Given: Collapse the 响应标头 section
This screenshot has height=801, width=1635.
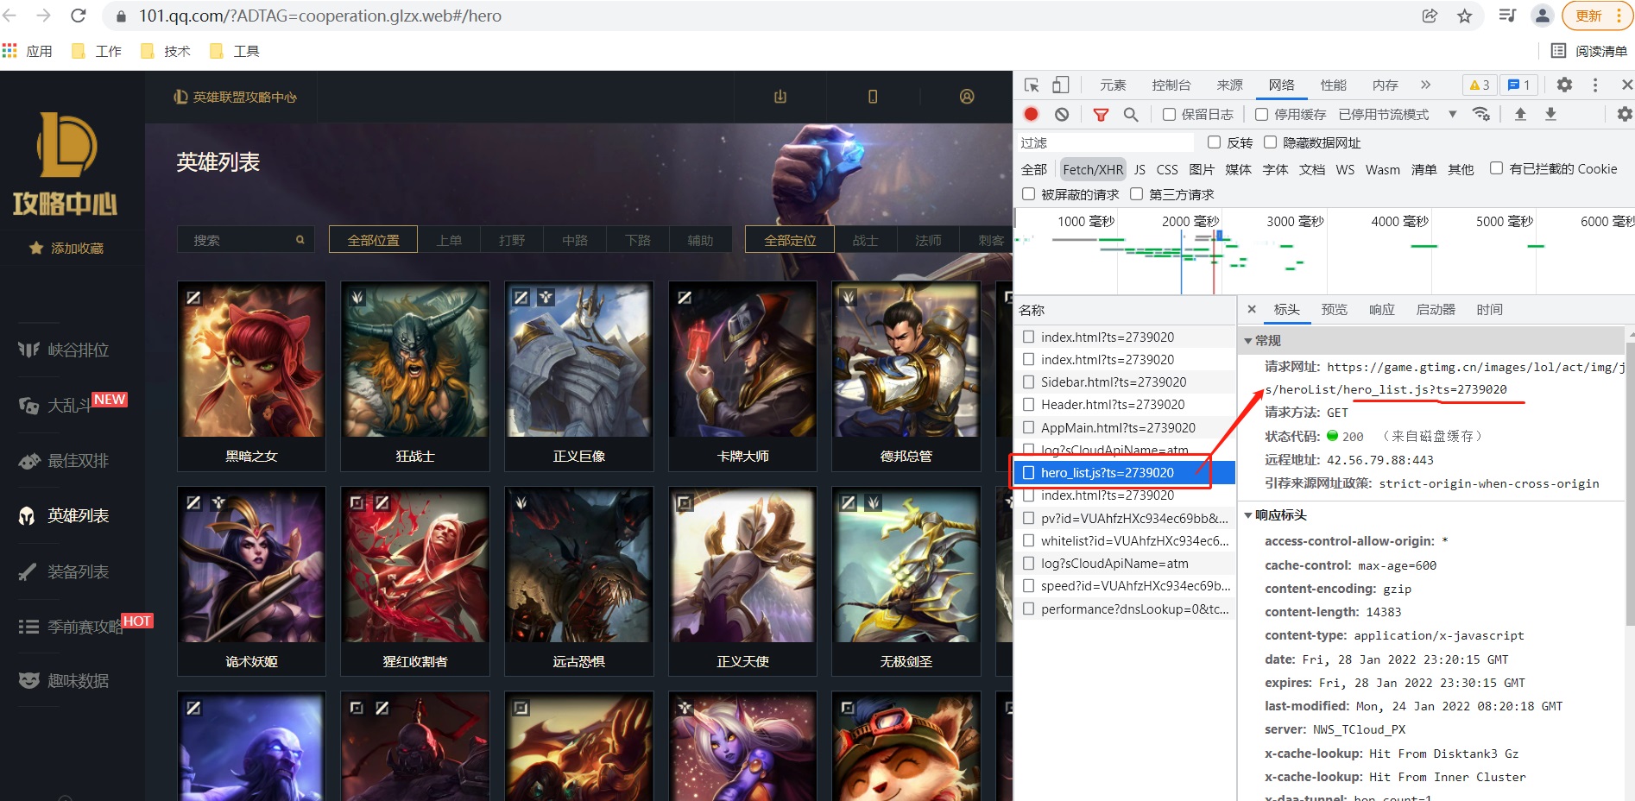Looking at the screenshot, I should coord(1248,515).
